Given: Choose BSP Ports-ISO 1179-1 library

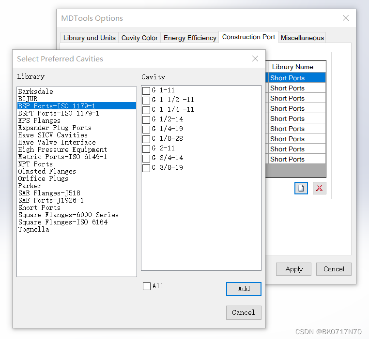Looking at the screenshot, I should (x=77, y=106).
